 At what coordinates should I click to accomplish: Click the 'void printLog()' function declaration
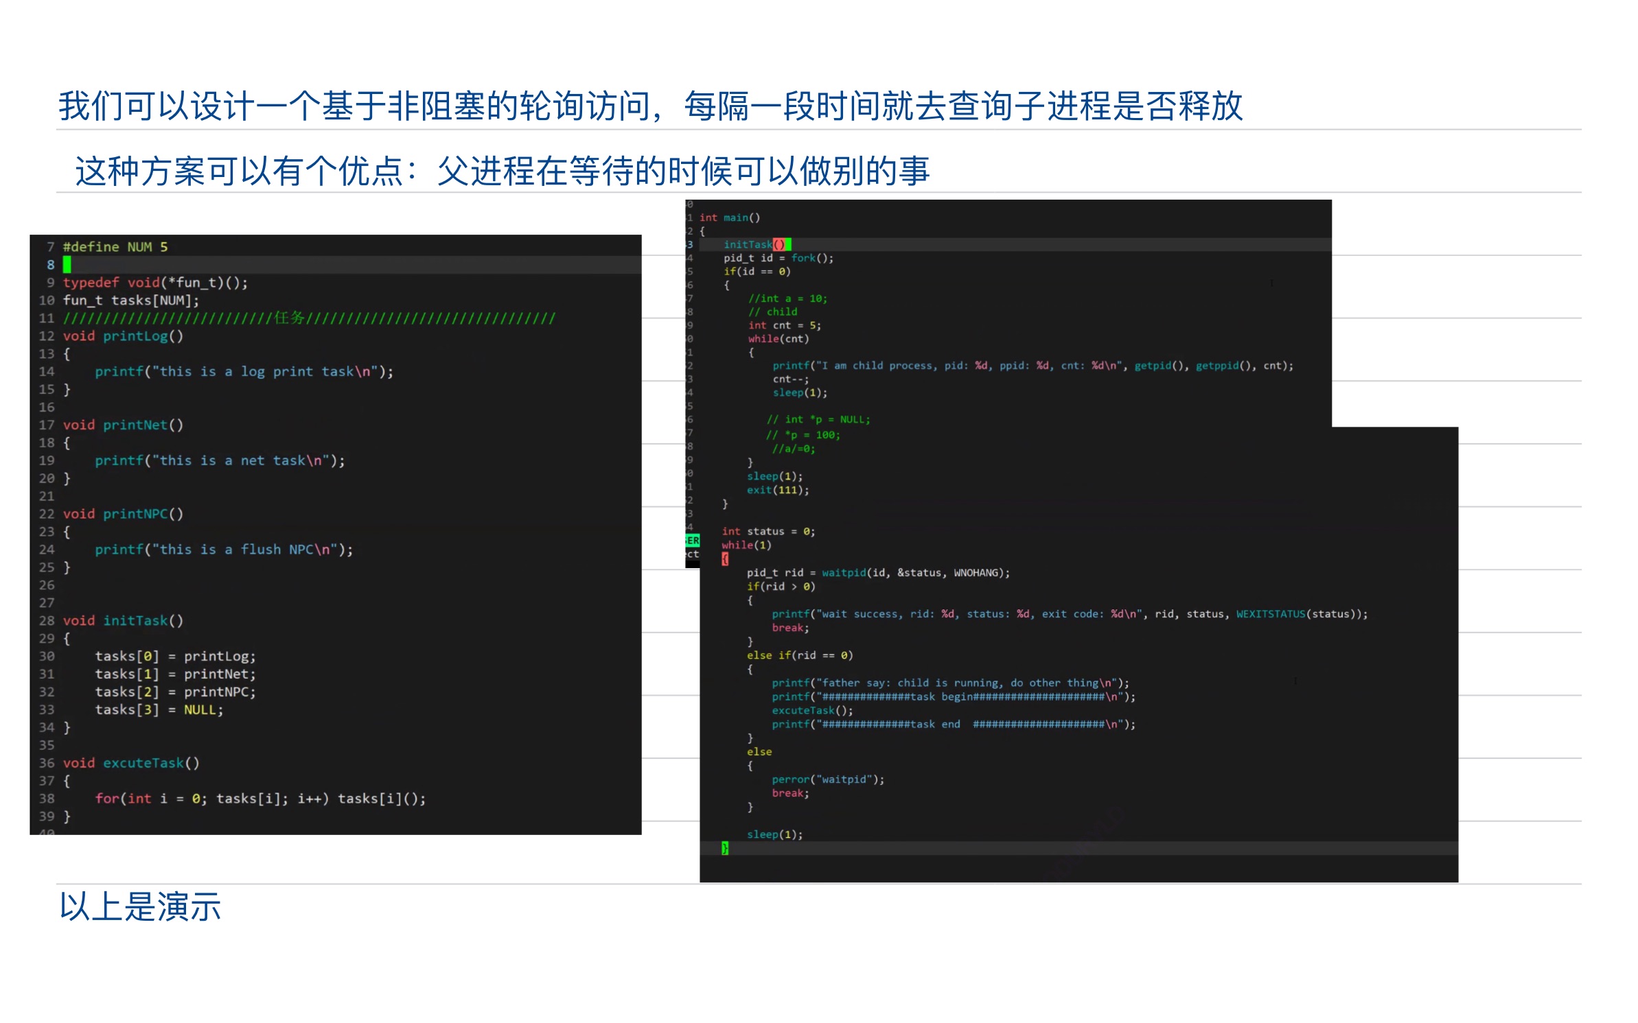(124, 336)
